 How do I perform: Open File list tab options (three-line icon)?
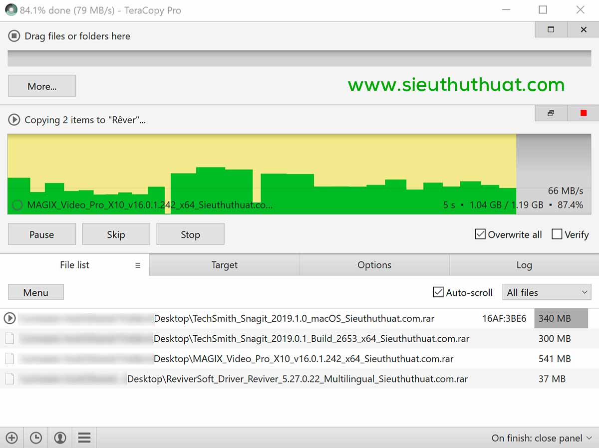pyautogui.click(x=138, y=265)
